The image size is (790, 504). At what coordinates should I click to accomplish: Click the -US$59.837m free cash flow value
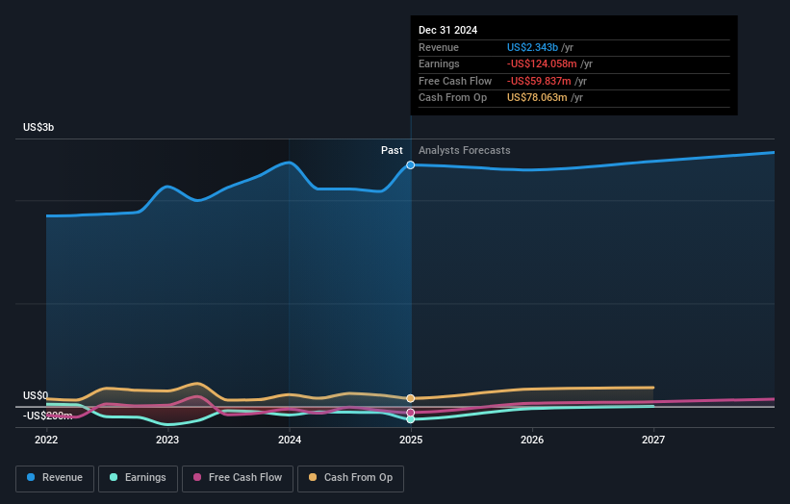[539, 81]
